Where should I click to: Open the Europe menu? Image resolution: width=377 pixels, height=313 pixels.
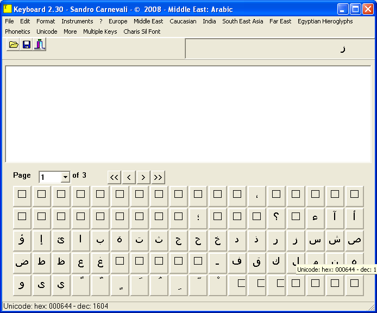tap(118, 21)
